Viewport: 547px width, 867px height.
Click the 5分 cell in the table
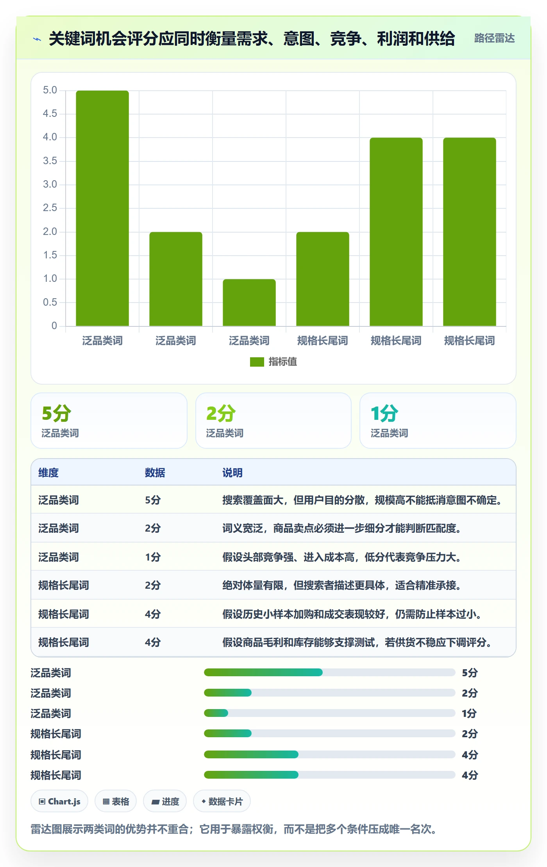[153, 500]
